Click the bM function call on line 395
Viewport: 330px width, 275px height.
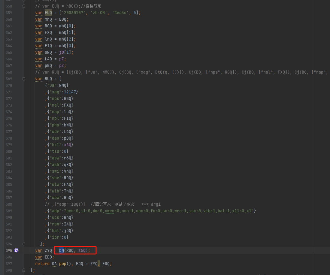pyautogui.click(x=62, y=250)
